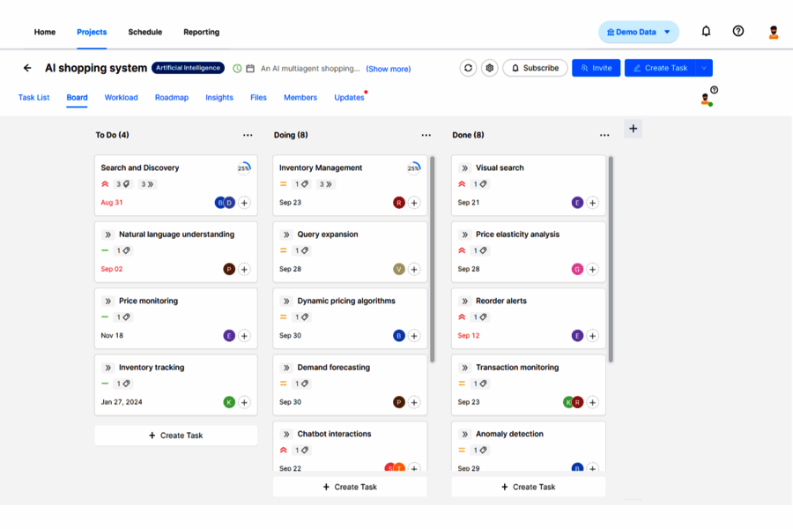Click the clock icon next to project description

[x=237, y=68]
